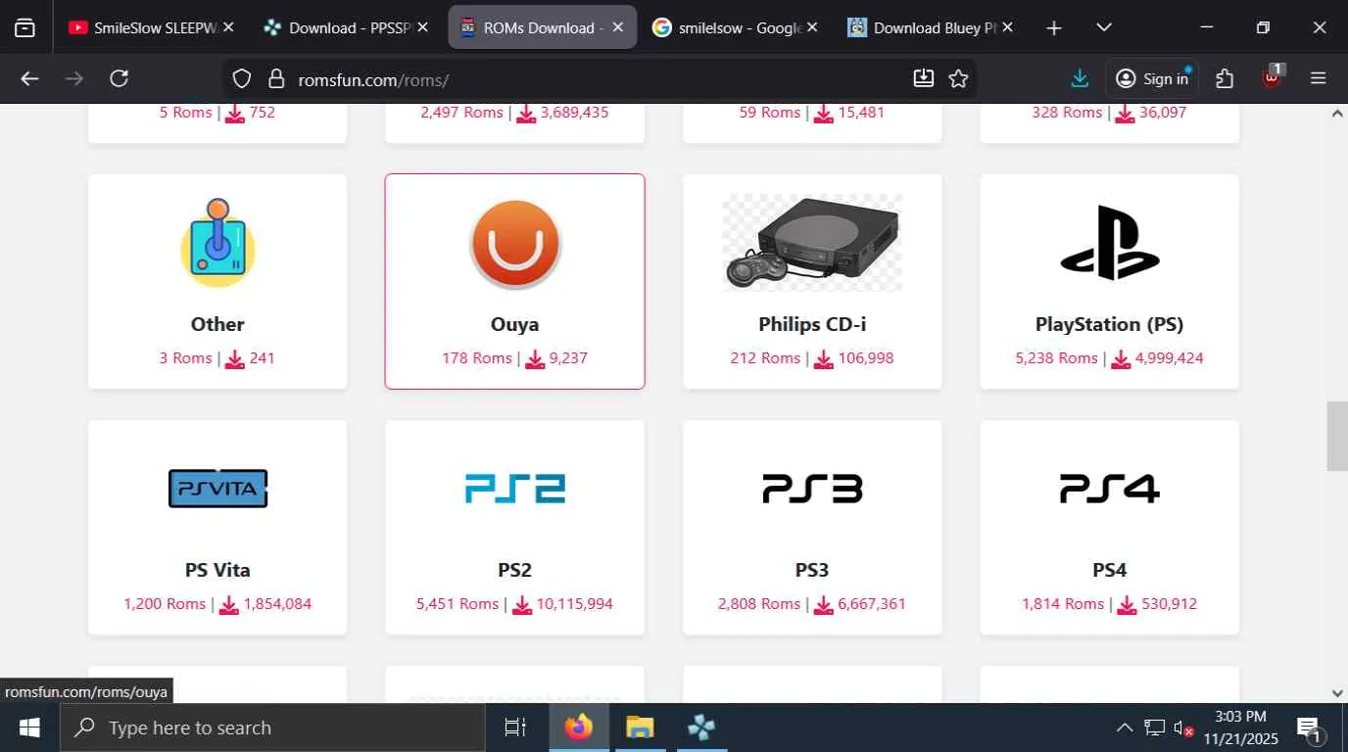
Task: Open File Explorer from the taskbar
Action: [x=640, y=728]
